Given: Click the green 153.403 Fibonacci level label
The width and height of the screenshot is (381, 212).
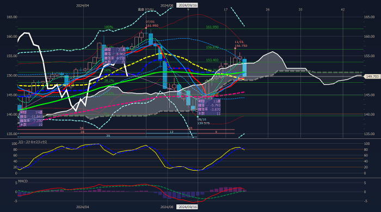Looking at the screenshot, I should tap(212, 60).
